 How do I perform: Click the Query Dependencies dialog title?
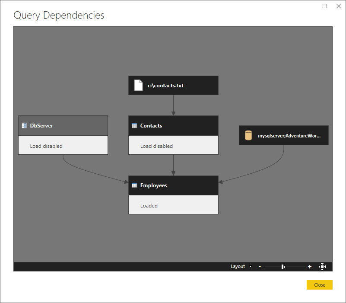click(x=59, y=15)
